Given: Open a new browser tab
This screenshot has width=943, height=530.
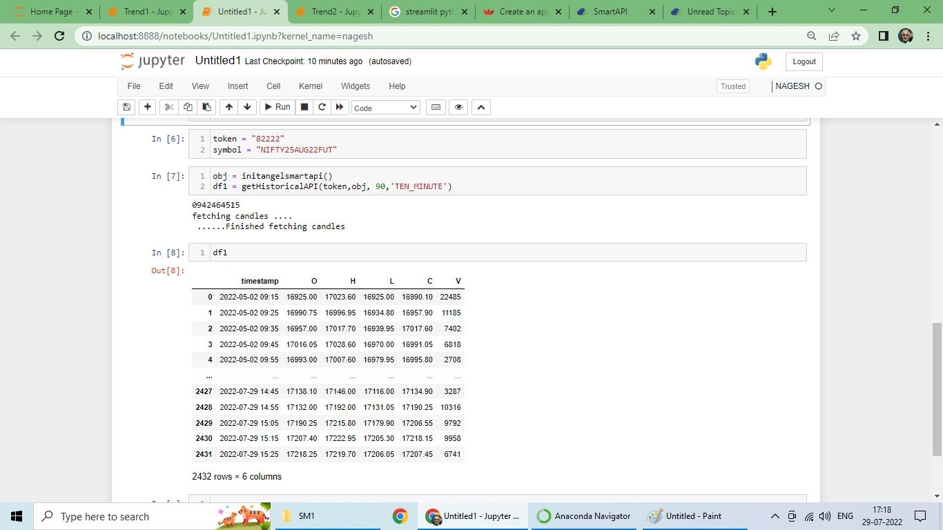Looking at the screenshot, I should tap(772, 12).
